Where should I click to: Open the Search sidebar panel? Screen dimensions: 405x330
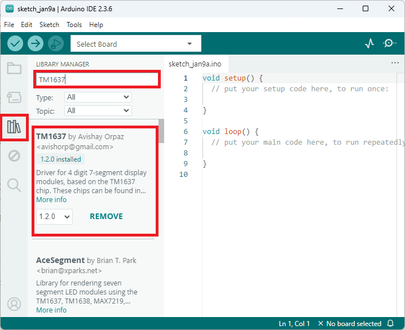14,184
